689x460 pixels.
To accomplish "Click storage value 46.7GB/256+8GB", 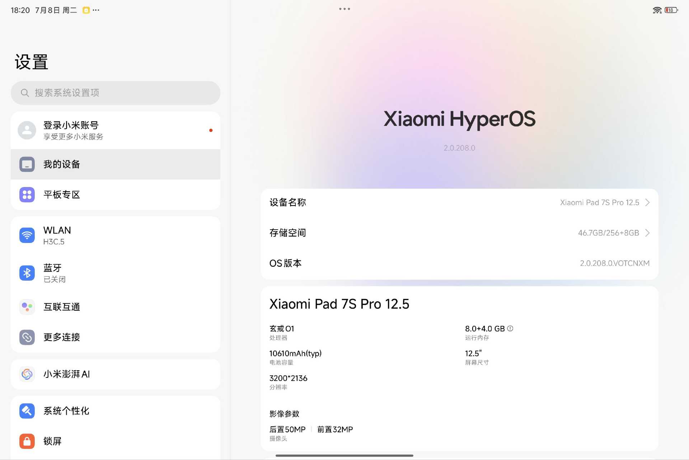I will pos(609,233).
